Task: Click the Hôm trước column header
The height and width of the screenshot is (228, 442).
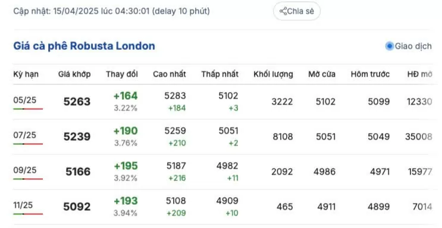Action: (x=370, y=74)
